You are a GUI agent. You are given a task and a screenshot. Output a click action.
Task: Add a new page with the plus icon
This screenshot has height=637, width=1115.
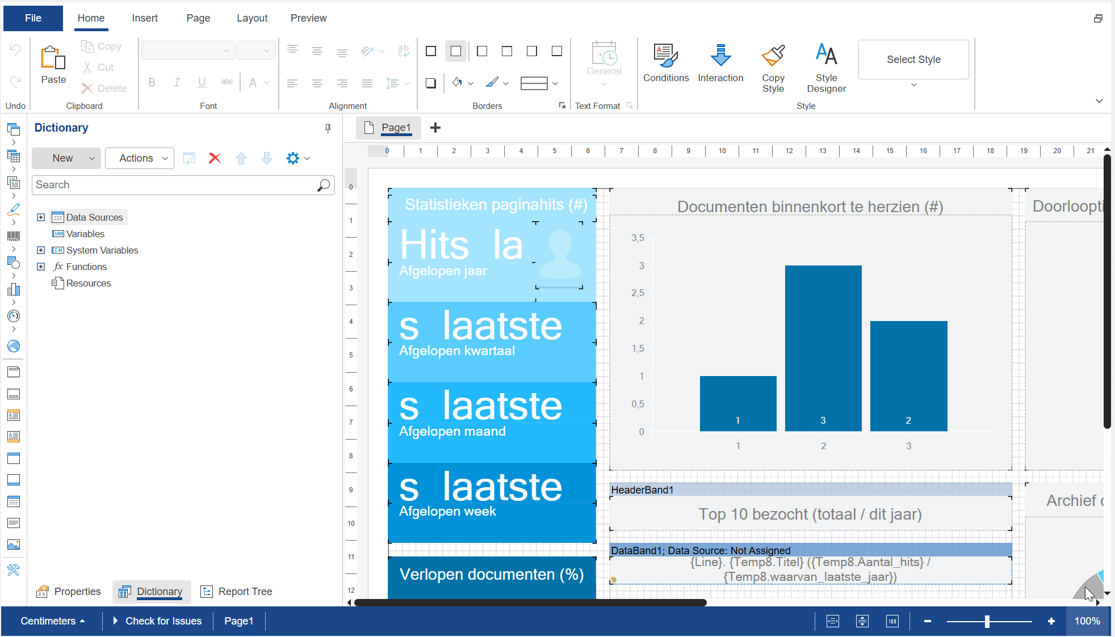point(435,128)
